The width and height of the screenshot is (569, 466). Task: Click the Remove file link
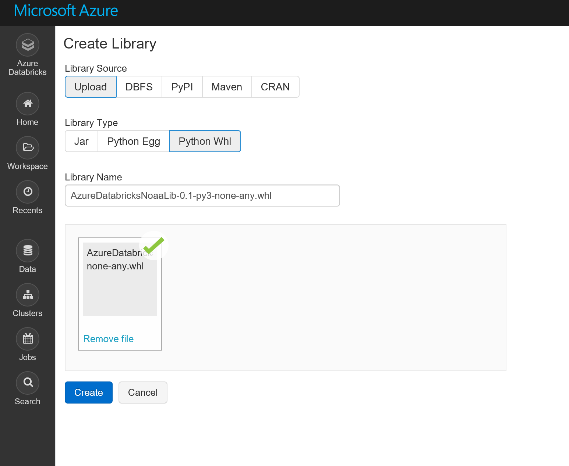109,339
